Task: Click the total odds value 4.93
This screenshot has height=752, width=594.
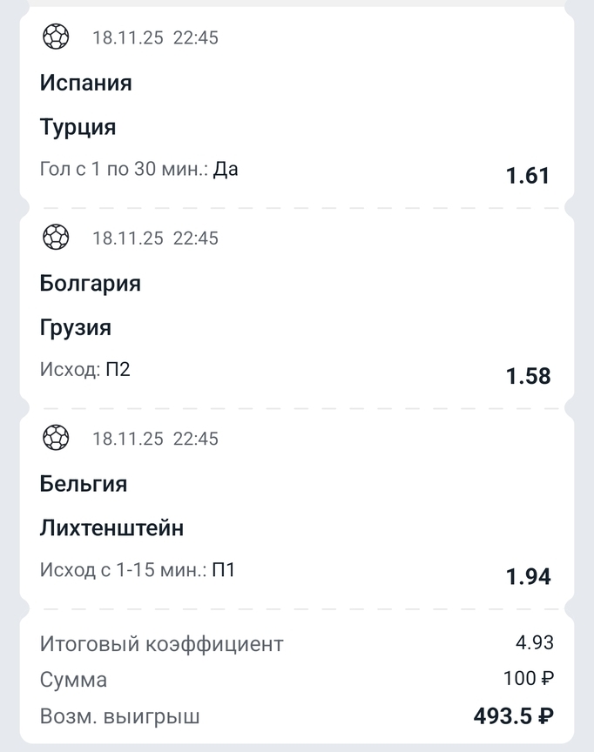Action: point(534,643)
